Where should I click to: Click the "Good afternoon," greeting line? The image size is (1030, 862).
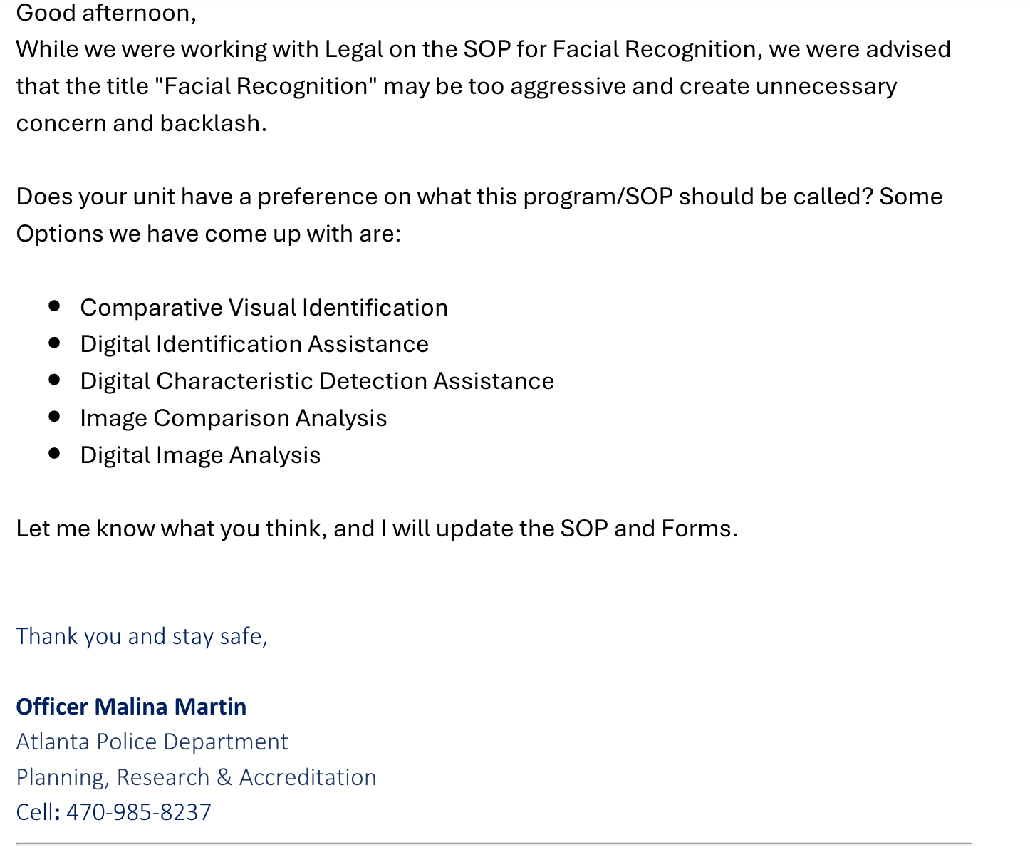point(105,13)
